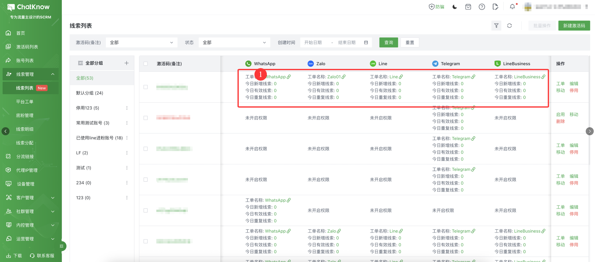The height and width of the screenshot is (262, 595).
Task: Click the refresh list icon
Action: coord(509,26)
